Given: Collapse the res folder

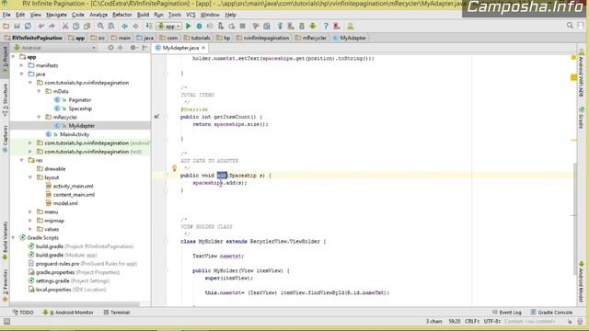Looking at the screenshot, I should point(22,160).
